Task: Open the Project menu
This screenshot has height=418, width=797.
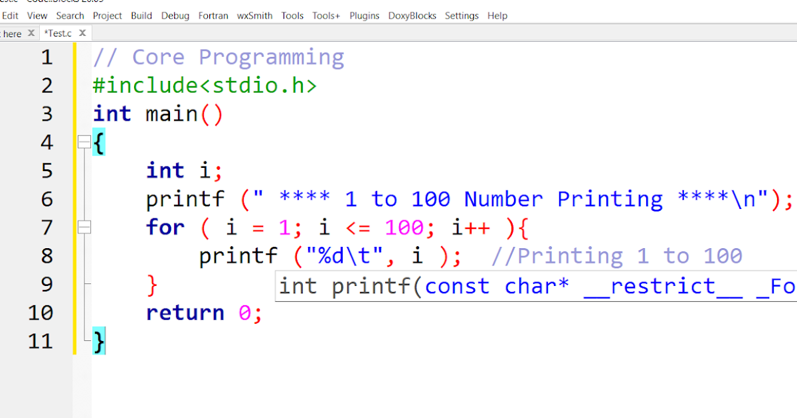Action: 107,15
